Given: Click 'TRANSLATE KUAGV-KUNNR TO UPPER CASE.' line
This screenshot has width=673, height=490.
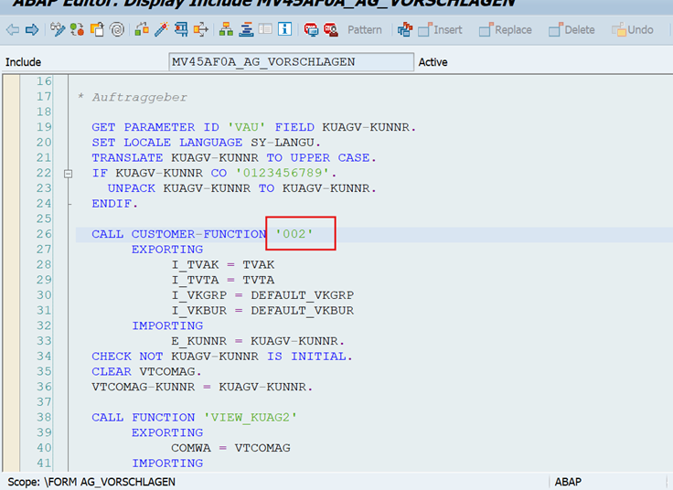Looking at the screenshot, I should 234,158.
